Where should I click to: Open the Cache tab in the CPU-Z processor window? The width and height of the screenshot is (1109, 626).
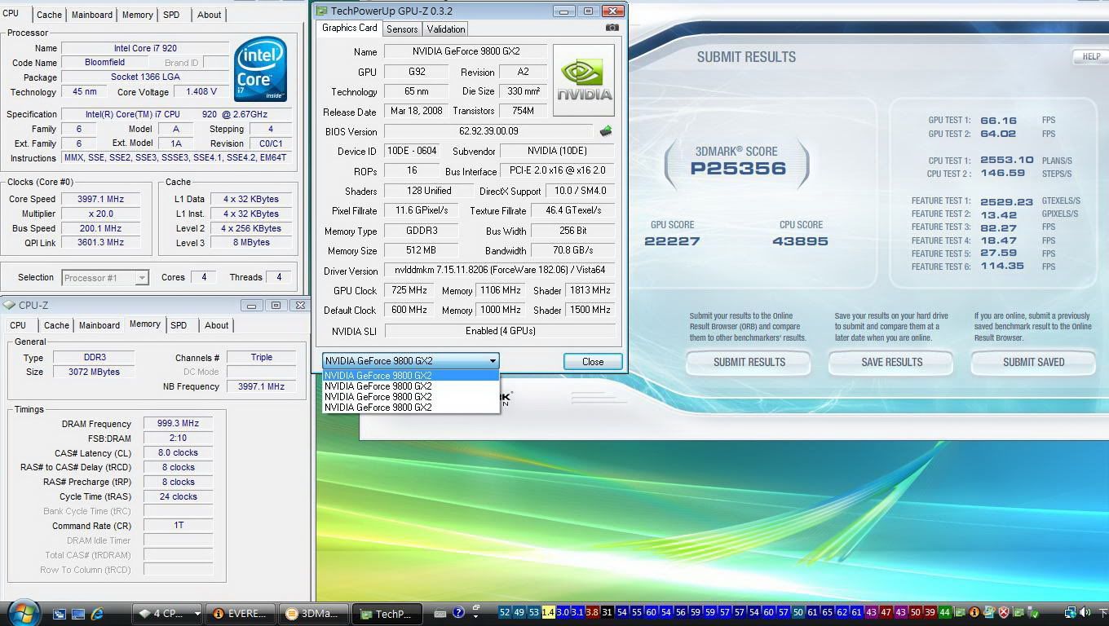(x=49, y=15)
